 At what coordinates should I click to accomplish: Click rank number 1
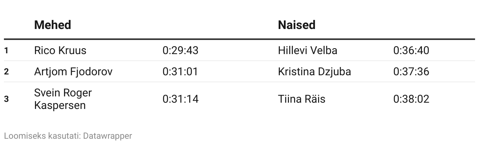click(6, 51)
